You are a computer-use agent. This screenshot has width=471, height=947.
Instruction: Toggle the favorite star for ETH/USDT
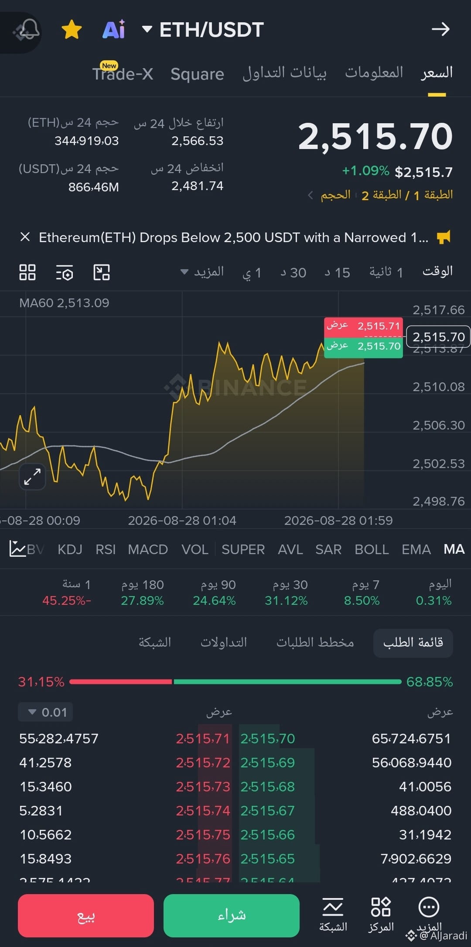point(72,30)
